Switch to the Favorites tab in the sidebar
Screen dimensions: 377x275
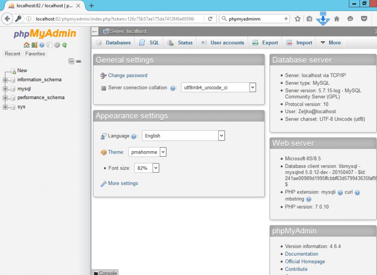[x=35, y=54]
